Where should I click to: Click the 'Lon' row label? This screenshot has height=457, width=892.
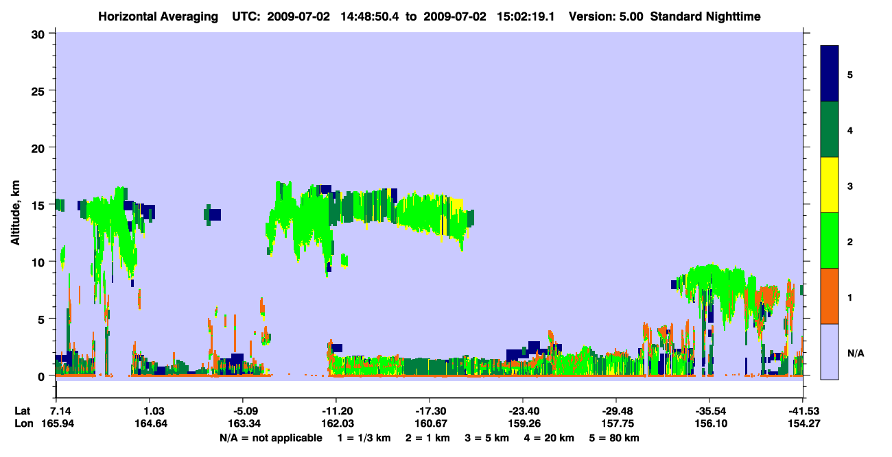23,423
